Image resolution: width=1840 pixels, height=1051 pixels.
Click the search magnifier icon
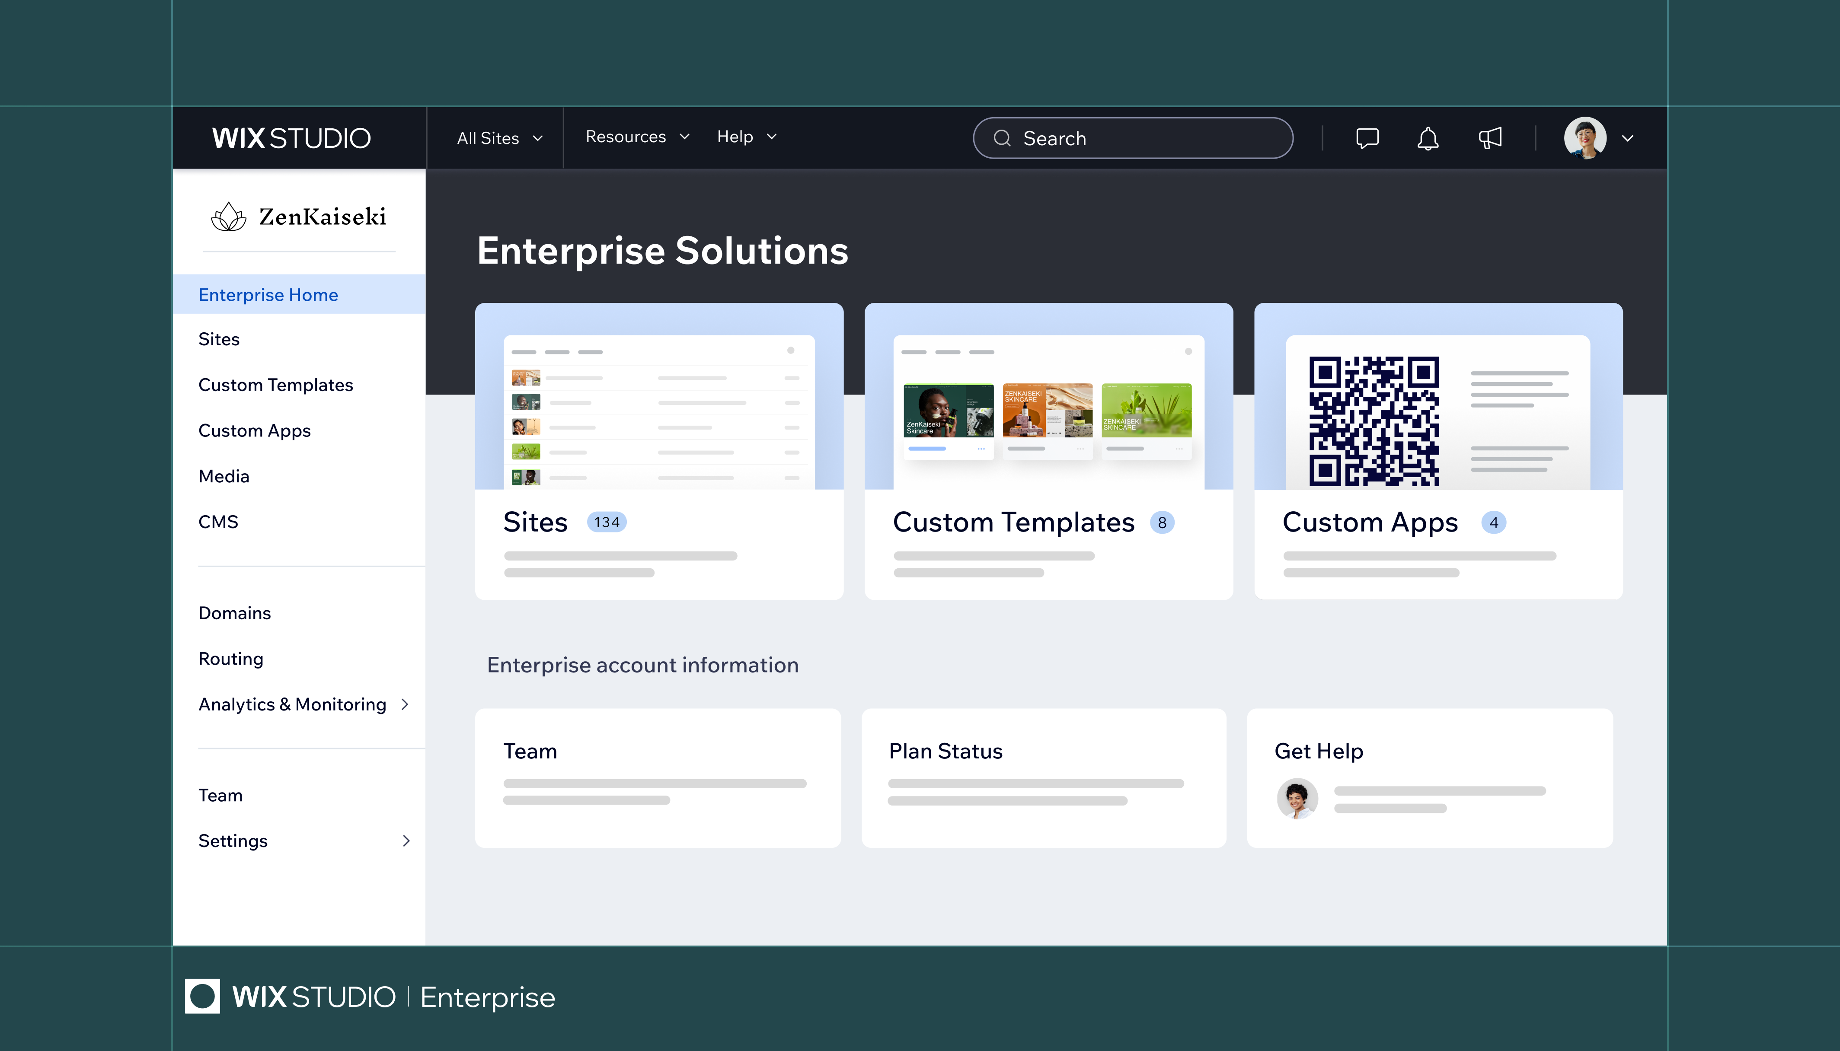click(x=1002, y=138)
